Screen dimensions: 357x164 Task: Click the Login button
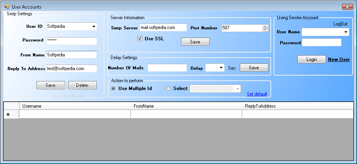312,59
